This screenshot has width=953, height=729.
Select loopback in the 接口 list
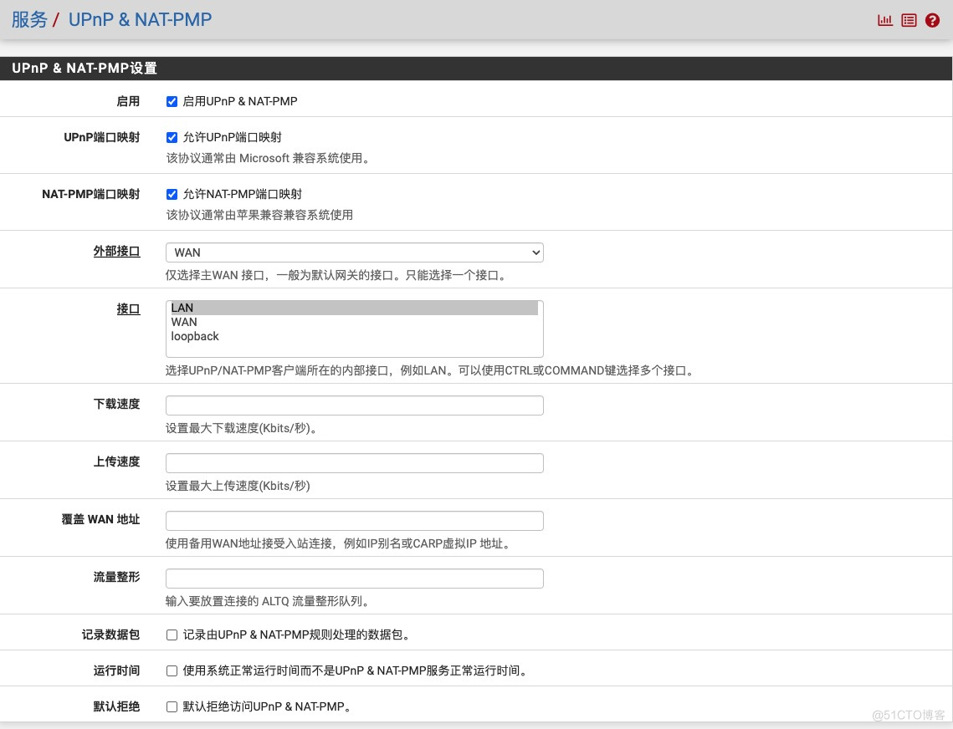coord(354,336)
